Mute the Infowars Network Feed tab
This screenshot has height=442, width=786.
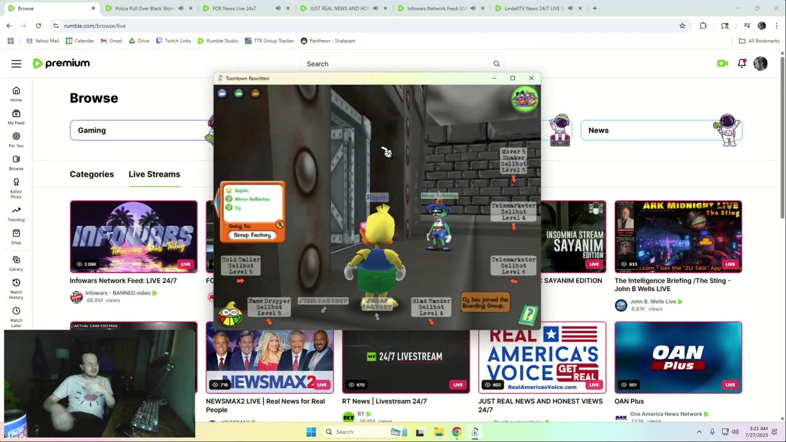pos(472,9)
